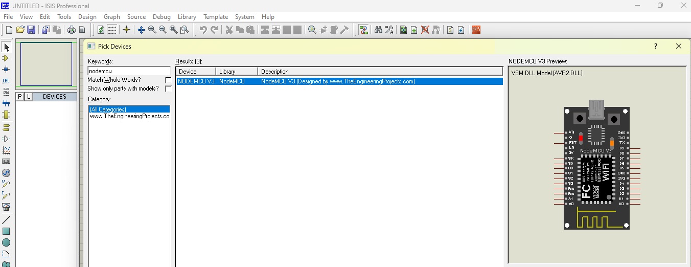Select the 2D Graphics Line tool
This screenshot has height=267, width=691.
(x=6, y=220)
